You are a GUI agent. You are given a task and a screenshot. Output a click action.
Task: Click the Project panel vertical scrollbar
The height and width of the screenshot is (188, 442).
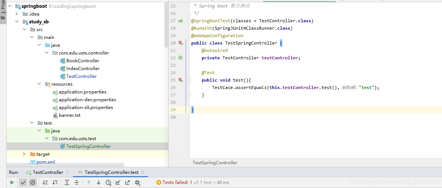[166, 23]
